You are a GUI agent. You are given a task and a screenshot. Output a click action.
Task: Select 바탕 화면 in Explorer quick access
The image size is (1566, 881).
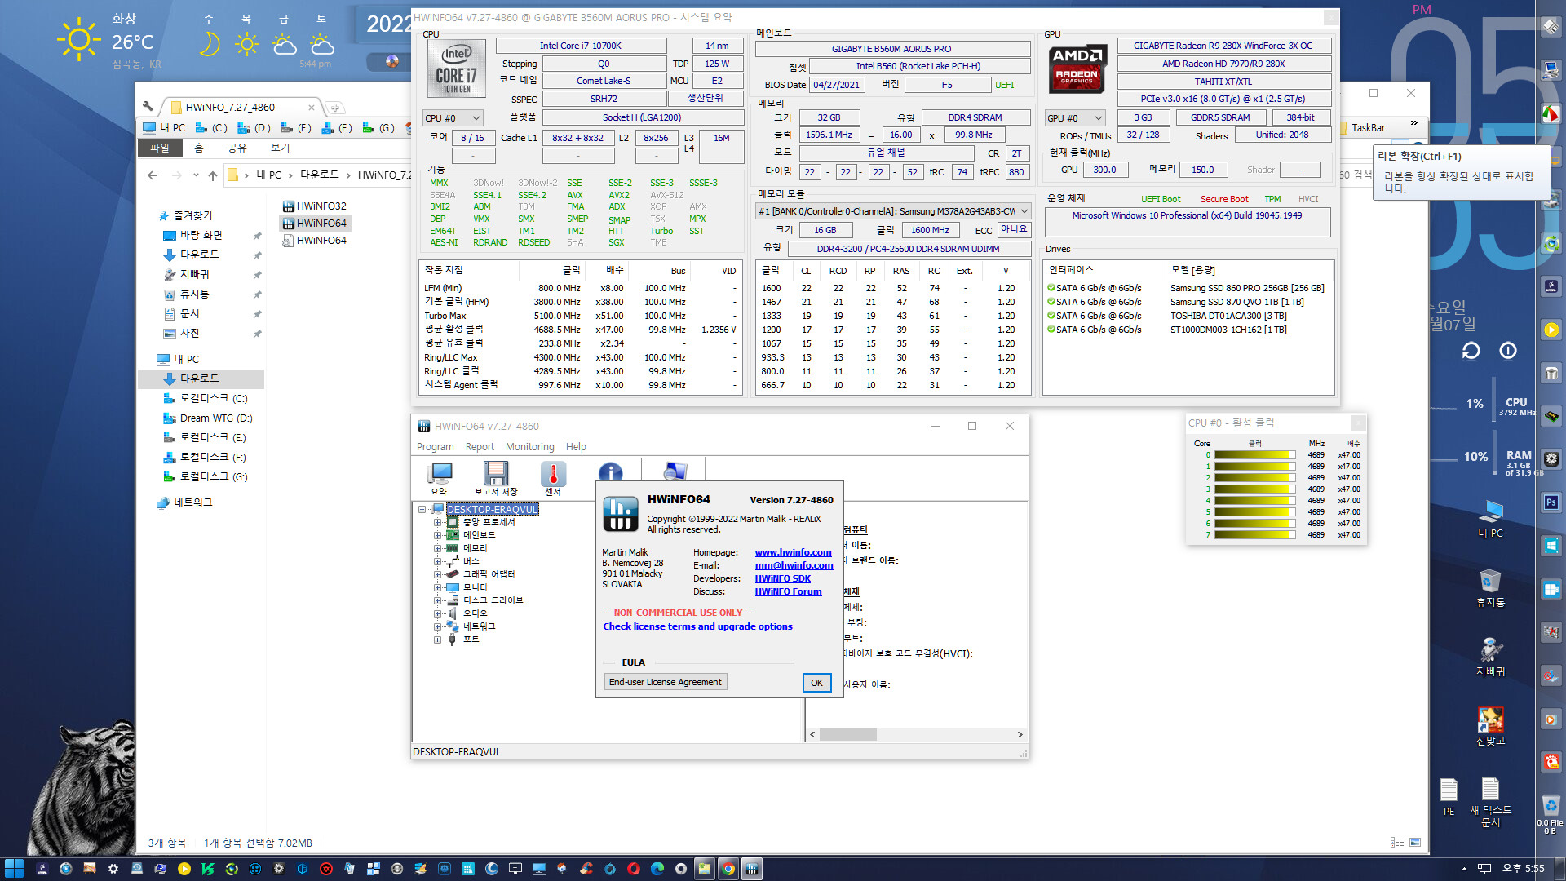coord(201,235)
